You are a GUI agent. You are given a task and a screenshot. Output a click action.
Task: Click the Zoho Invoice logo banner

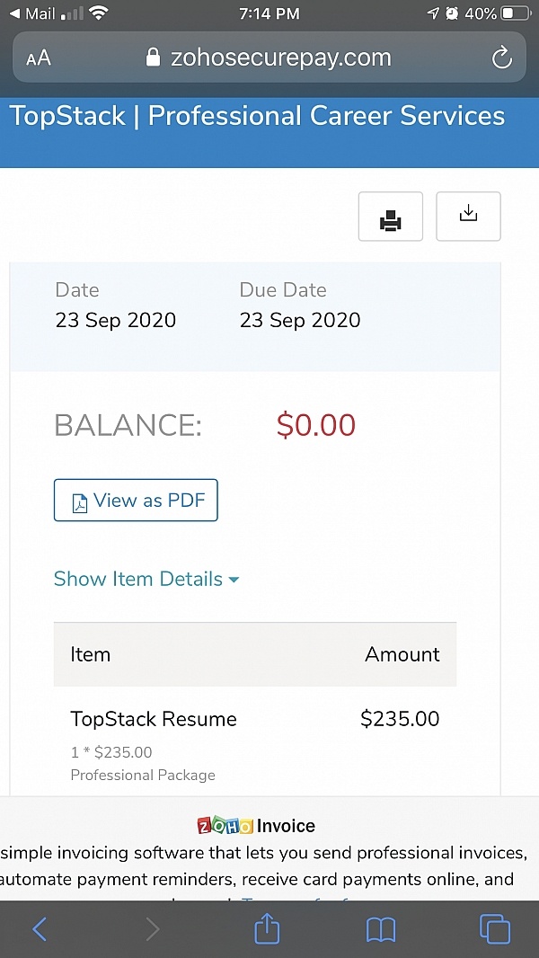pyautogui.click(x=256, y=826)
